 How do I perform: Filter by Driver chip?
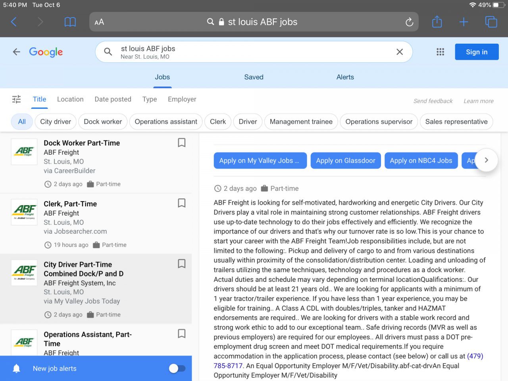pos(248,121)
